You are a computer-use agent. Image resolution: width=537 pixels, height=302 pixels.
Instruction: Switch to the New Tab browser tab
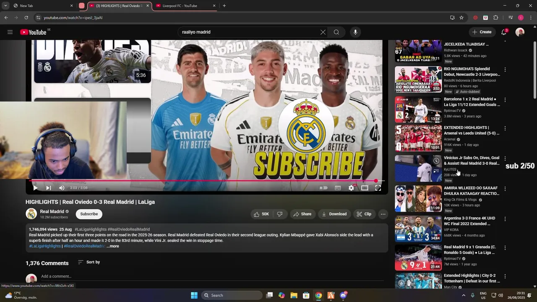(x=42, y=6)
